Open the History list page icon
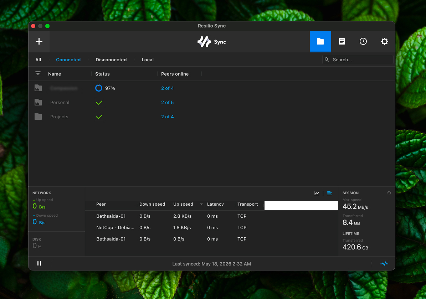Viewport: 426px width, 299px height. tap(342, 41)
